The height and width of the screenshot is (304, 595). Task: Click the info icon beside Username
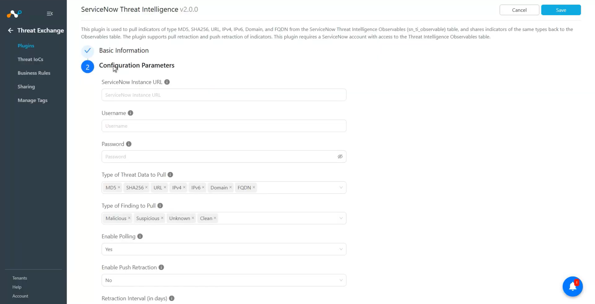pyautogui.click(x=131, y=113)
